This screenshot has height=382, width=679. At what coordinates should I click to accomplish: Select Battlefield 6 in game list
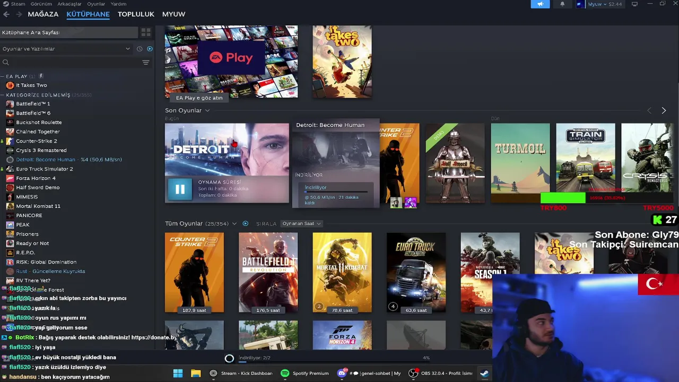click(33, 113)
